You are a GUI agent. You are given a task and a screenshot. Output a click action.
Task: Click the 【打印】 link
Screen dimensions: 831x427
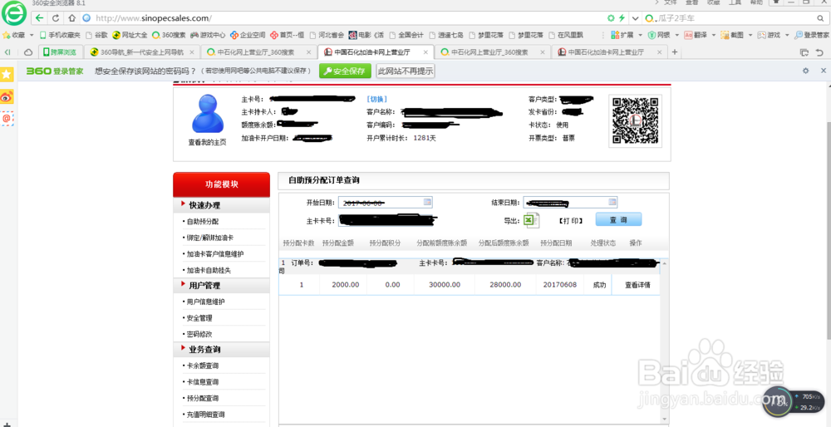[572, 220]
